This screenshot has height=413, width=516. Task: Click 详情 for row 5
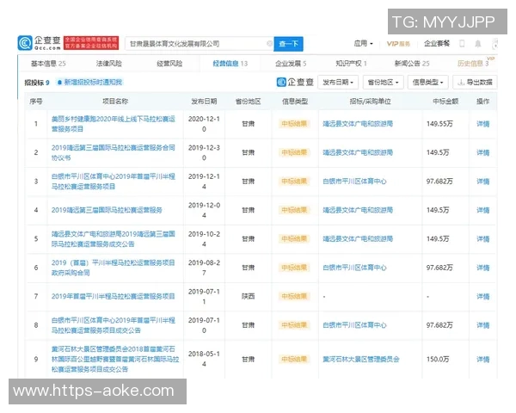(482, 239)
